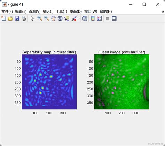This screenshot has height=146, width=165.
Task: Click the New Figure icon
Action: click(x=4, y=18)
